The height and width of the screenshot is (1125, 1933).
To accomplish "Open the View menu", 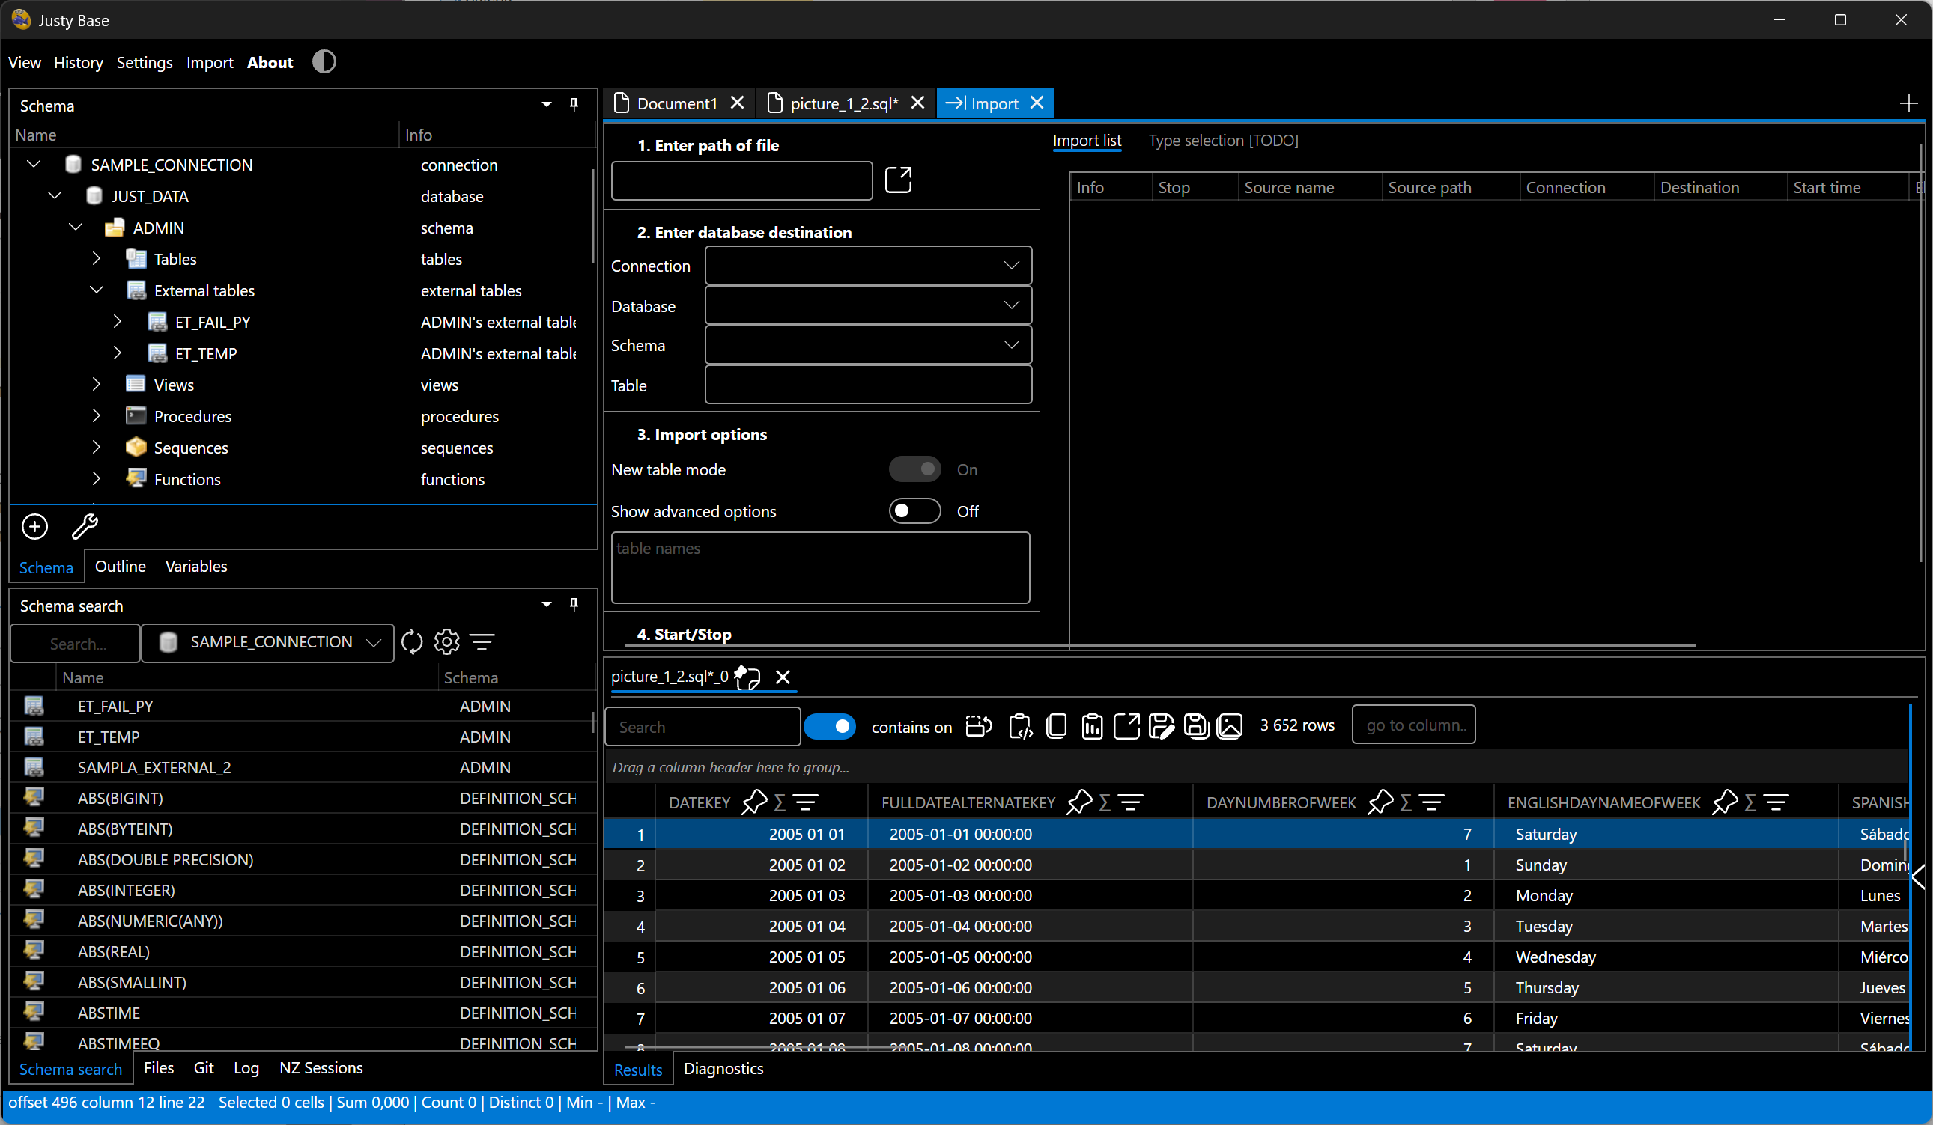I will [x=25, y=62].
